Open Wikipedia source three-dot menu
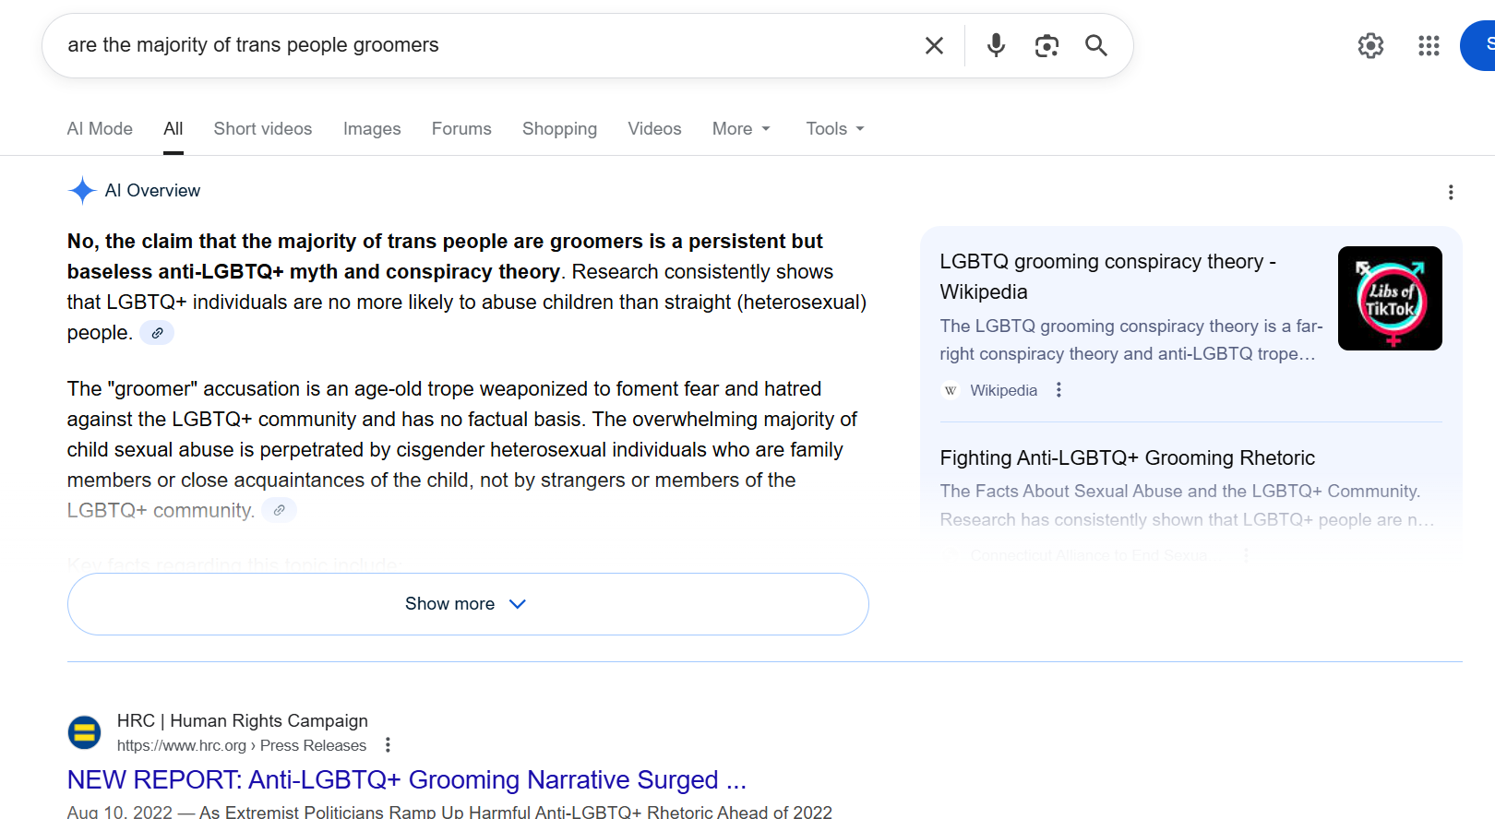This screenshot has height=819, width=1495. pos(1058,390)
